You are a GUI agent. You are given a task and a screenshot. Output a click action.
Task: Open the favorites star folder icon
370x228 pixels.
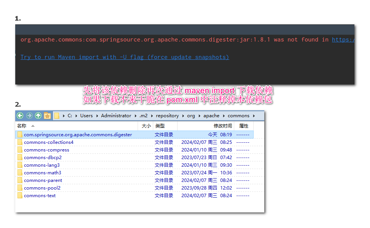click(47, 116)
